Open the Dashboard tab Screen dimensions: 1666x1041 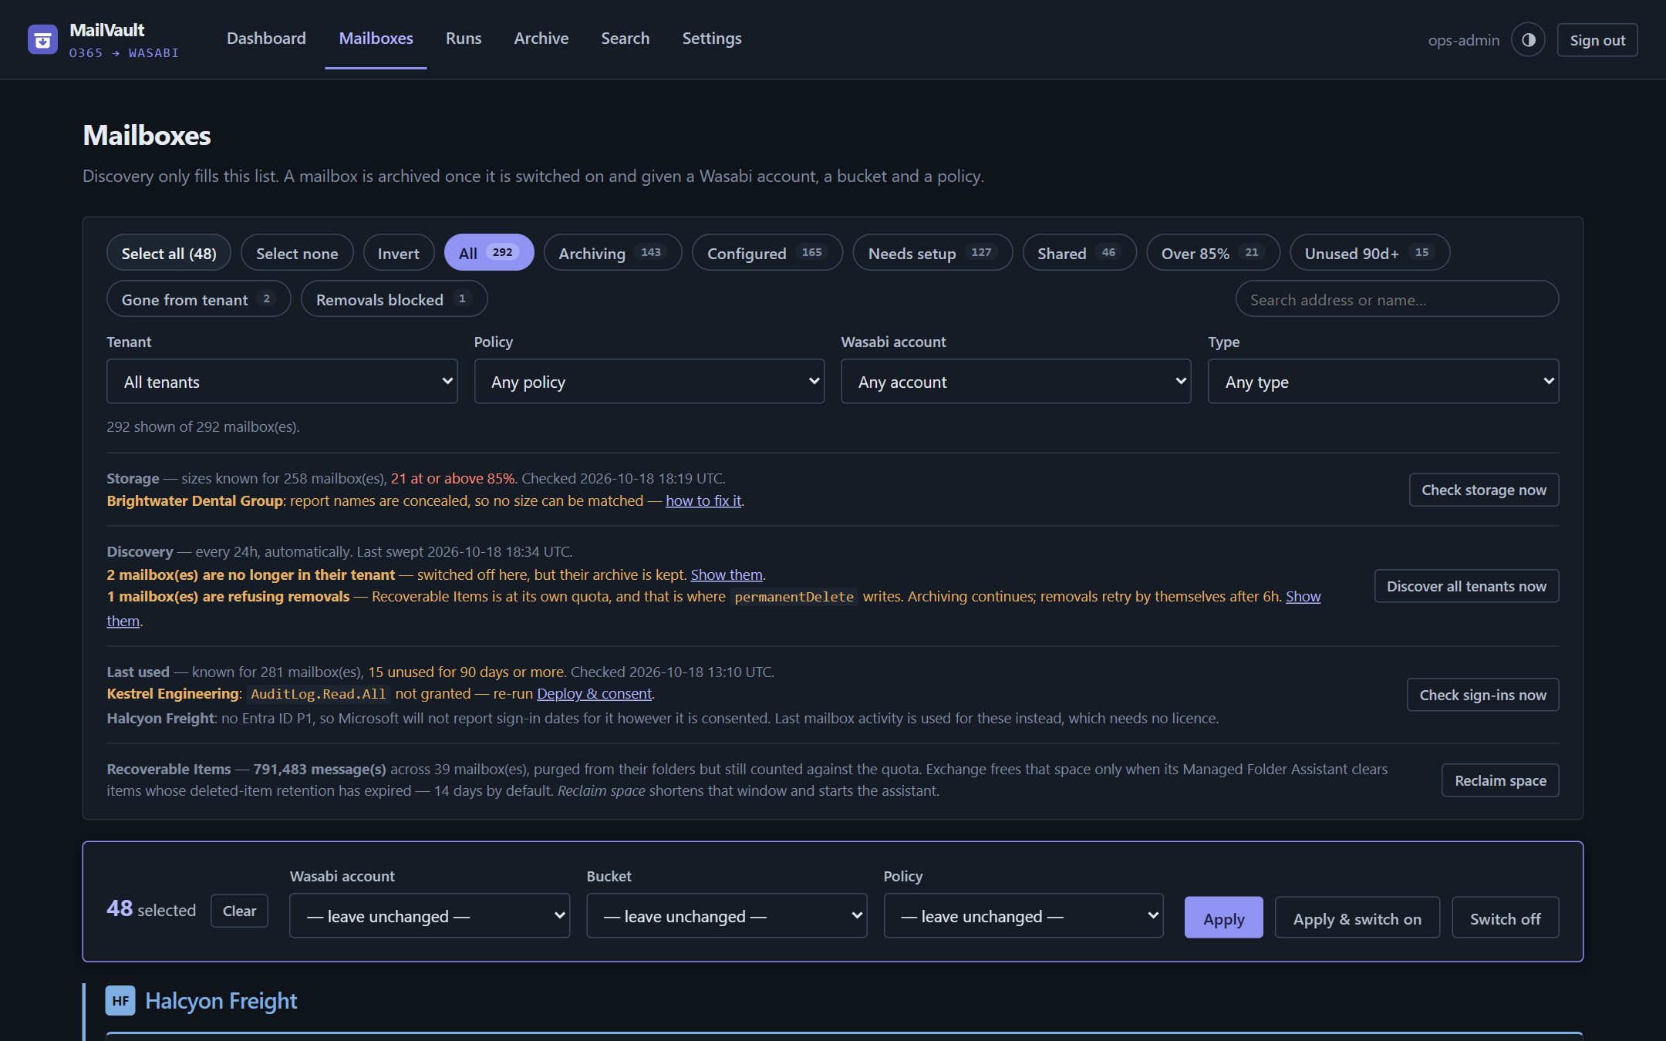[266, 39]
